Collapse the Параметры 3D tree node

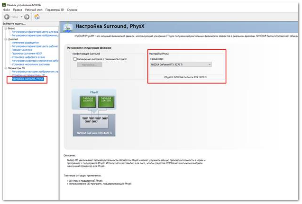coord(6,68)
